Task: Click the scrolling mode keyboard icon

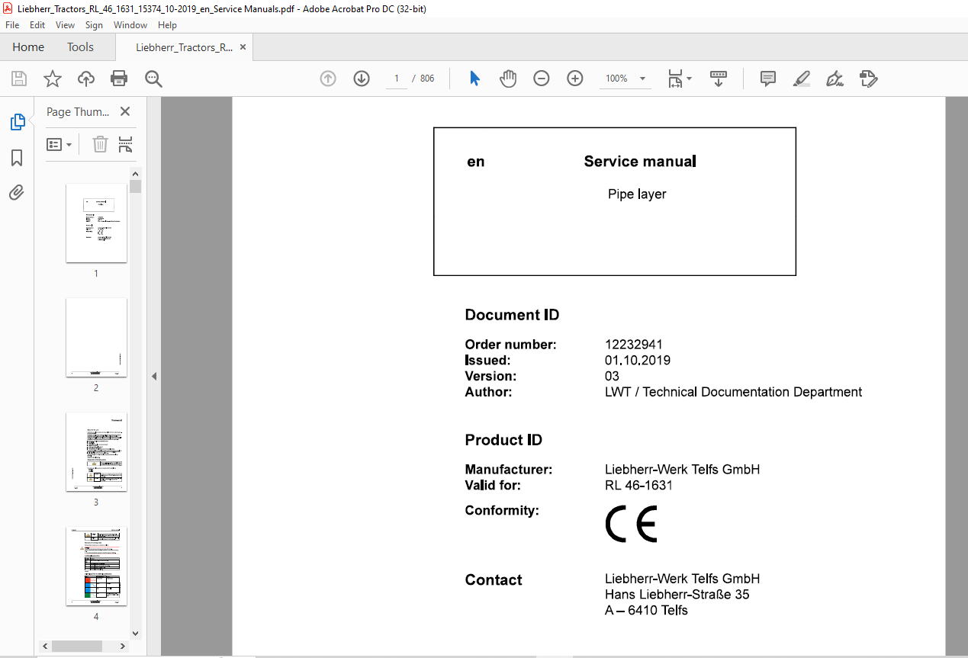Action: coord(718,79)
